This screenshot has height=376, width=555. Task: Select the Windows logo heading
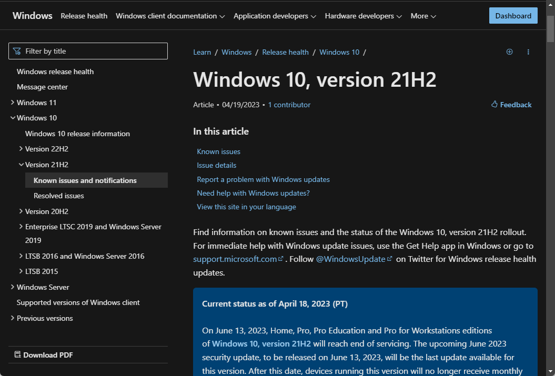point(32,15)
